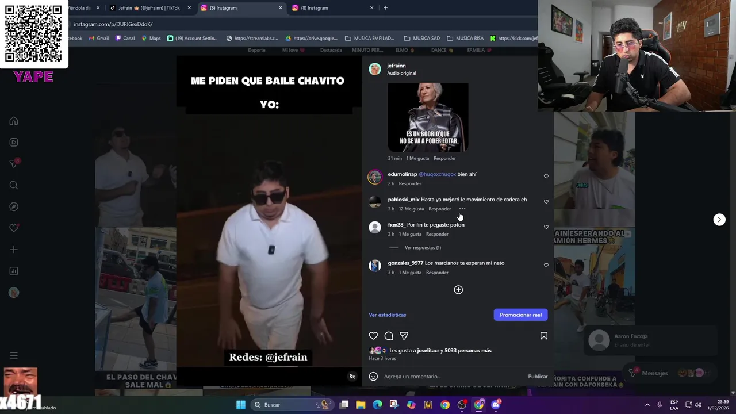Load more comments with the circled plus
This screenshot has height=414, width=736.
coord(458,290)
